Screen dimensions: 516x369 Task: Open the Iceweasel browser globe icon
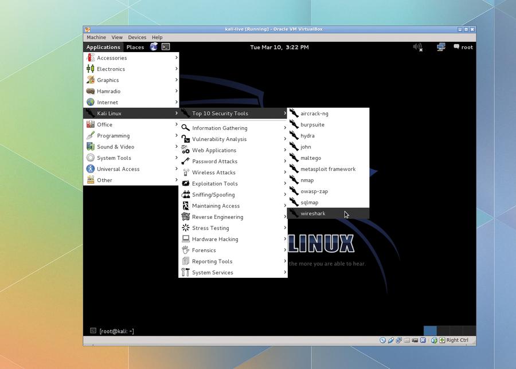pos(154,47)
